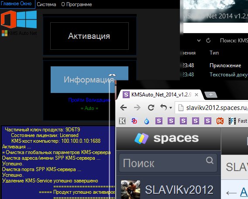Image resolution: width=248 pixels, height=199 pixels.
Task: Close the KMSAuto_Net_2014 browser tab
Action: [x=196, y=95]
